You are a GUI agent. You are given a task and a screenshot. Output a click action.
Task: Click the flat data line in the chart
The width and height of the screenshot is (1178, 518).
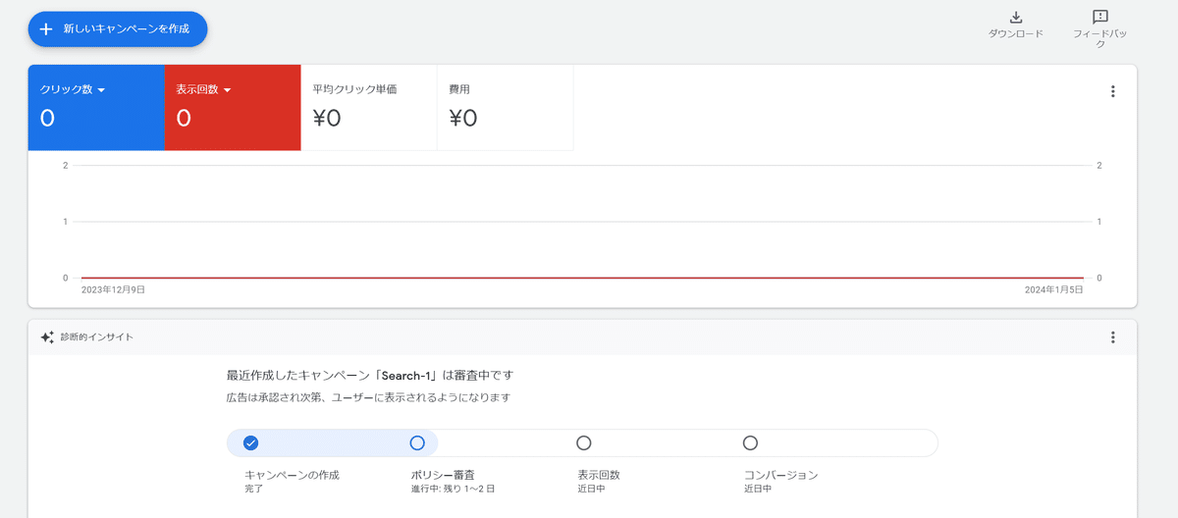(582, 278)
